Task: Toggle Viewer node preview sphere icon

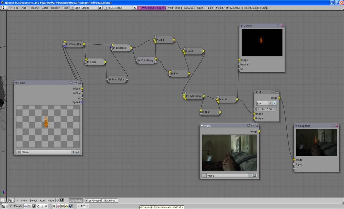Action: pos(282,26)
